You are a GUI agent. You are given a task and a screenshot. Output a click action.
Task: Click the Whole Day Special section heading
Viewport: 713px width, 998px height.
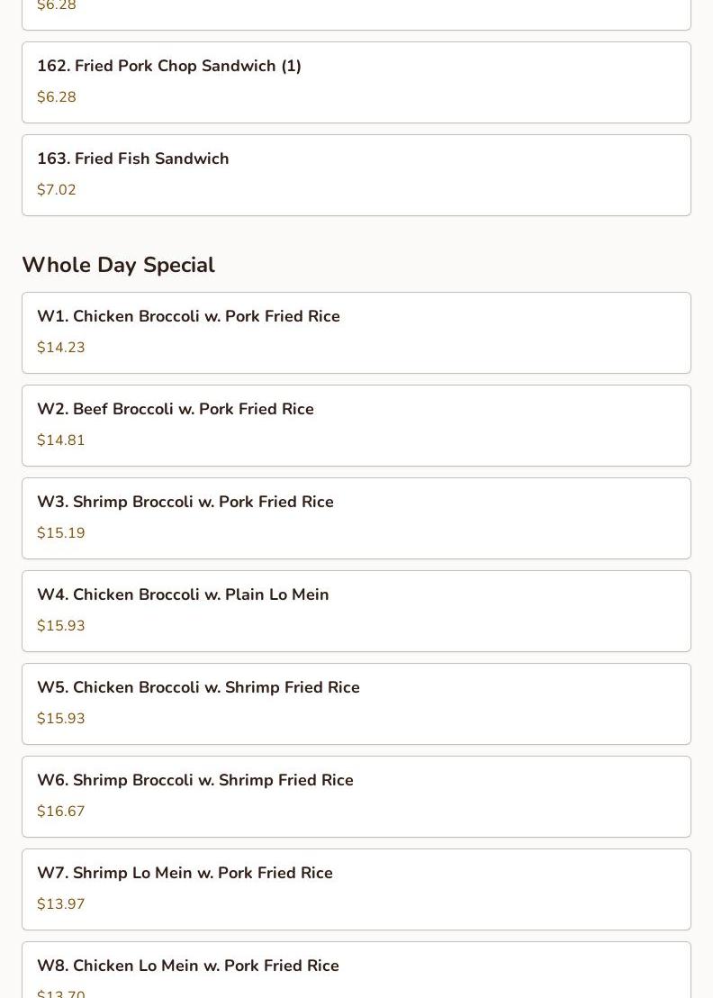tap(118, 265)
